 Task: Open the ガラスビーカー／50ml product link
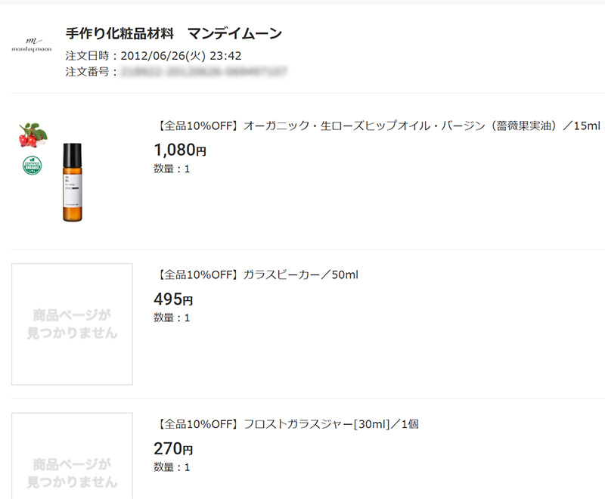256,274
